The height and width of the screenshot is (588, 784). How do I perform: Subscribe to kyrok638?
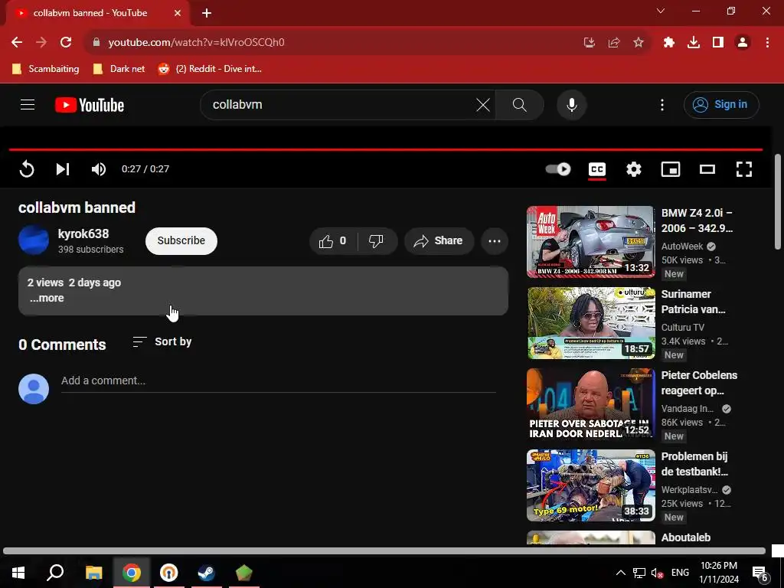[181, 240]
